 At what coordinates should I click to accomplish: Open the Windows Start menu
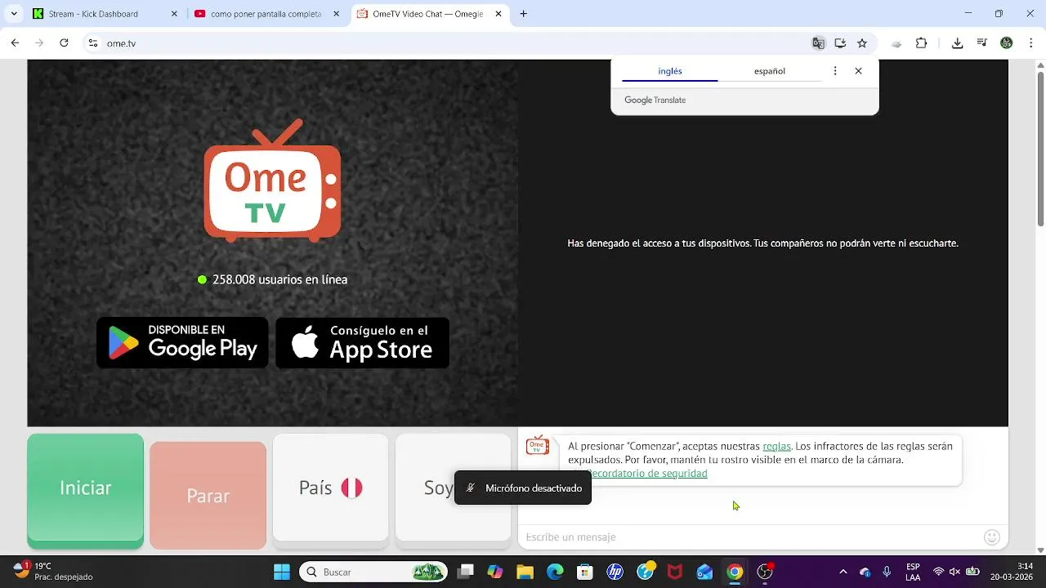coord(282,572)
